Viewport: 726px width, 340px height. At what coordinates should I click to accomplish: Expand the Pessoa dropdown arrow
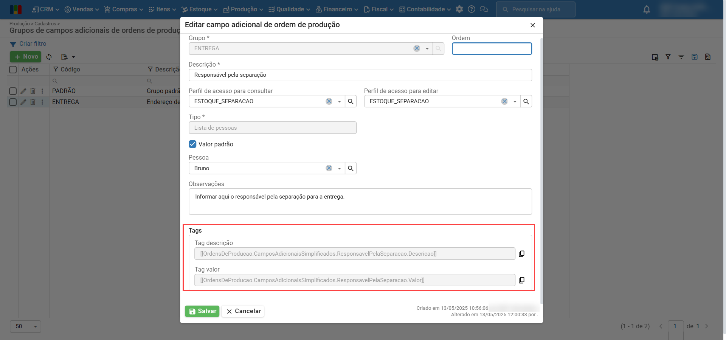click(x=339, y=168)
